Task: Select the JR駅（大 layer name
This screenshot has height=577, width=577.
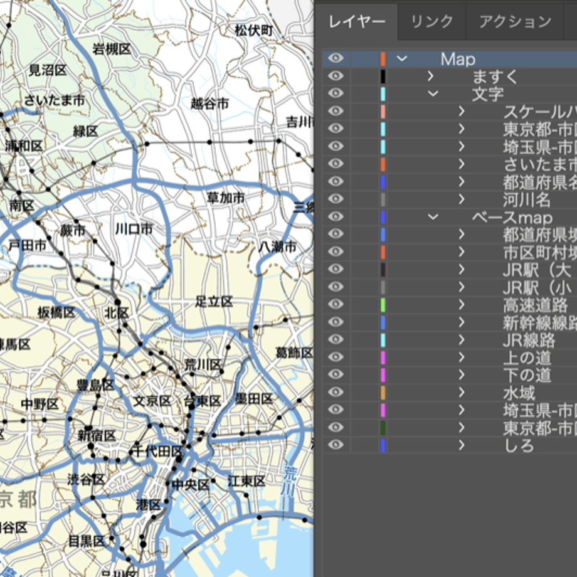Action: coord(537,270)
